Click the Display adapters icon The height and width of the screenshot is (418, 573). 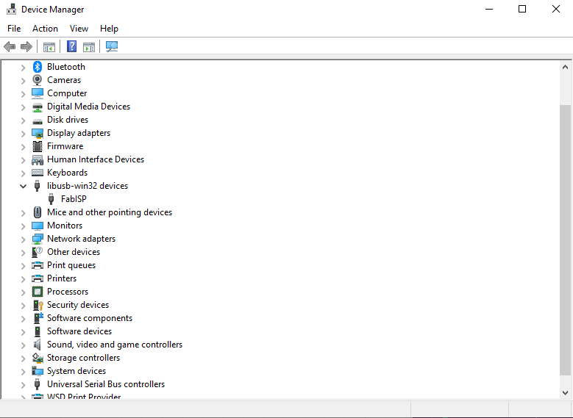pyautogui.click(x=38, y=133)
